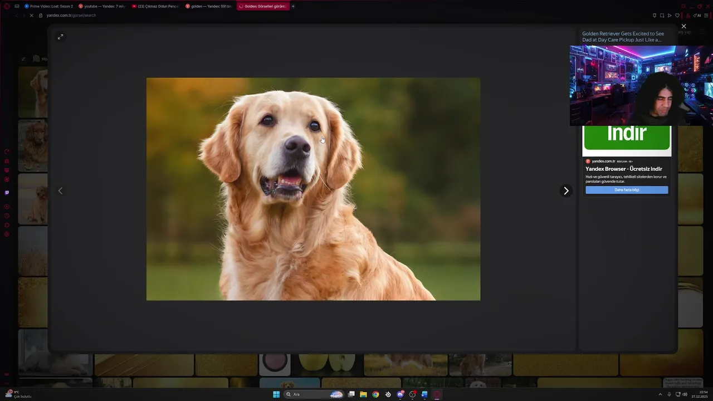Screen dimensions: 713x401
Task: Open the clock showing 22:54
Action: coord(700,394)
